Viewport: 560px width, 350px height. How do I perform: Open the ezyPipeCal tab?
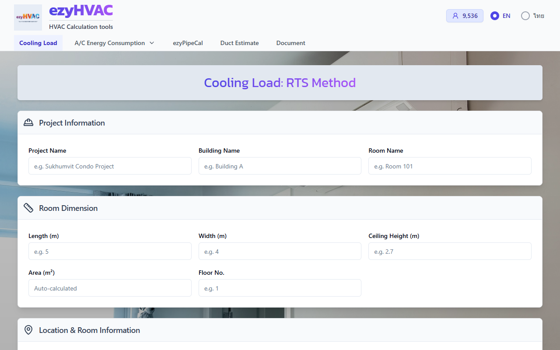pos(188,43)
